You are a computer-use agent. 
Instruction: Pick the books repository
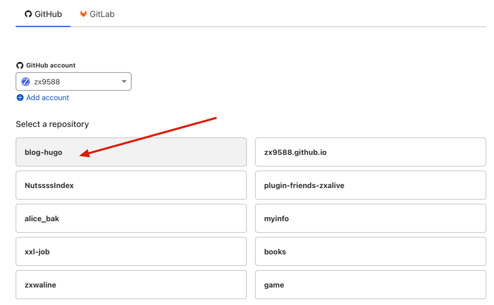pyautogui.click(x=370, y=252)
